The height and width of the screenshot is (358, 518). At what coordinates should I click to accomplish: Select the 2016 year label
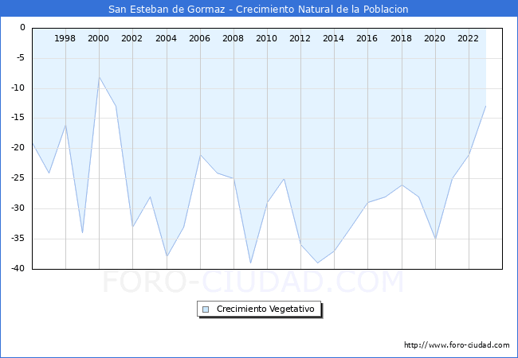367,38
